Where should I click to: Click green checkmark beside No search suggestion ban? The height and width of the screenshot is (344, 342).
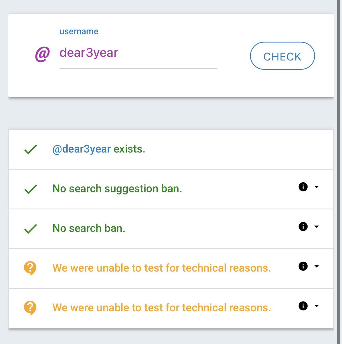(x=31, y=189)
